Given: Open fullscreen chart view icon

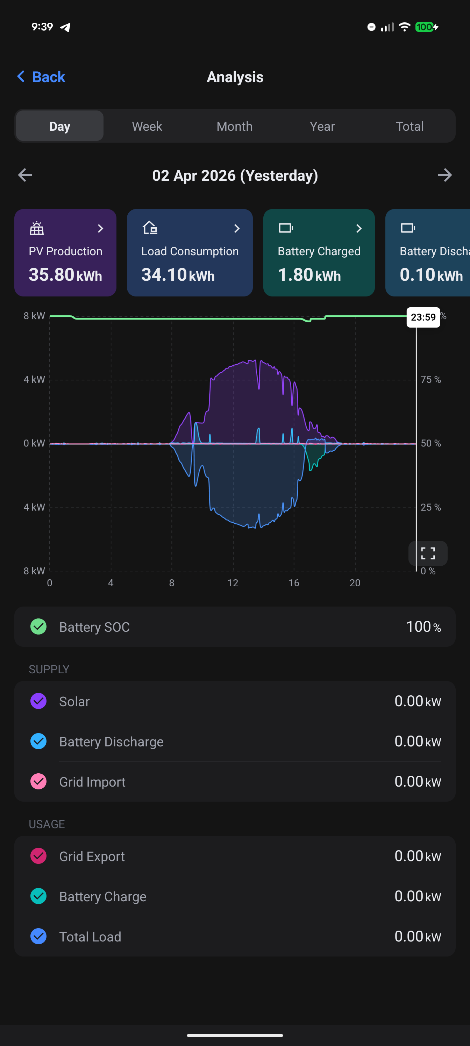Looking at the screenshot, I should (428, 553).
